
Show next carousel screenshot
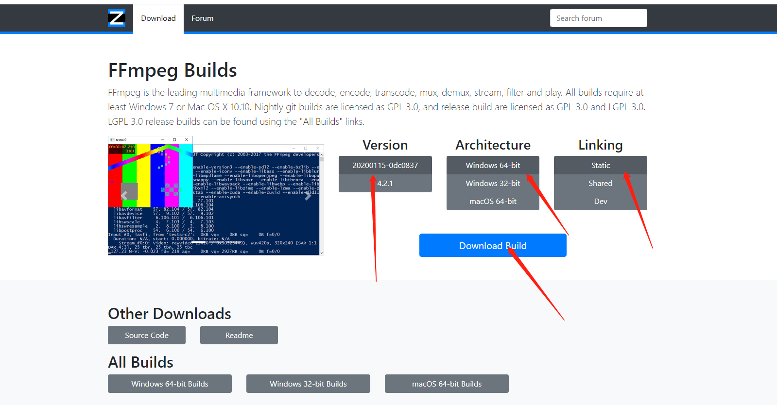tap(308, 196)
